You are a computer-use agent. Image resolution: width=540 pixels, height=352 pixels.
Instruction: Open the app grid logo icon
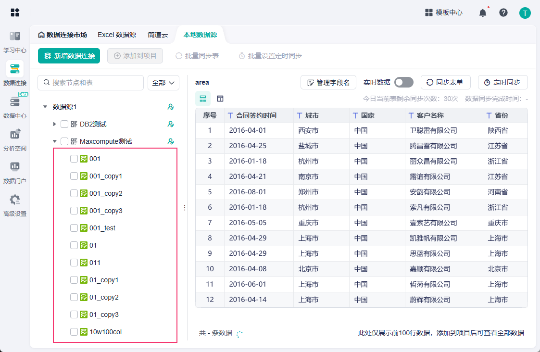[15, 13]
